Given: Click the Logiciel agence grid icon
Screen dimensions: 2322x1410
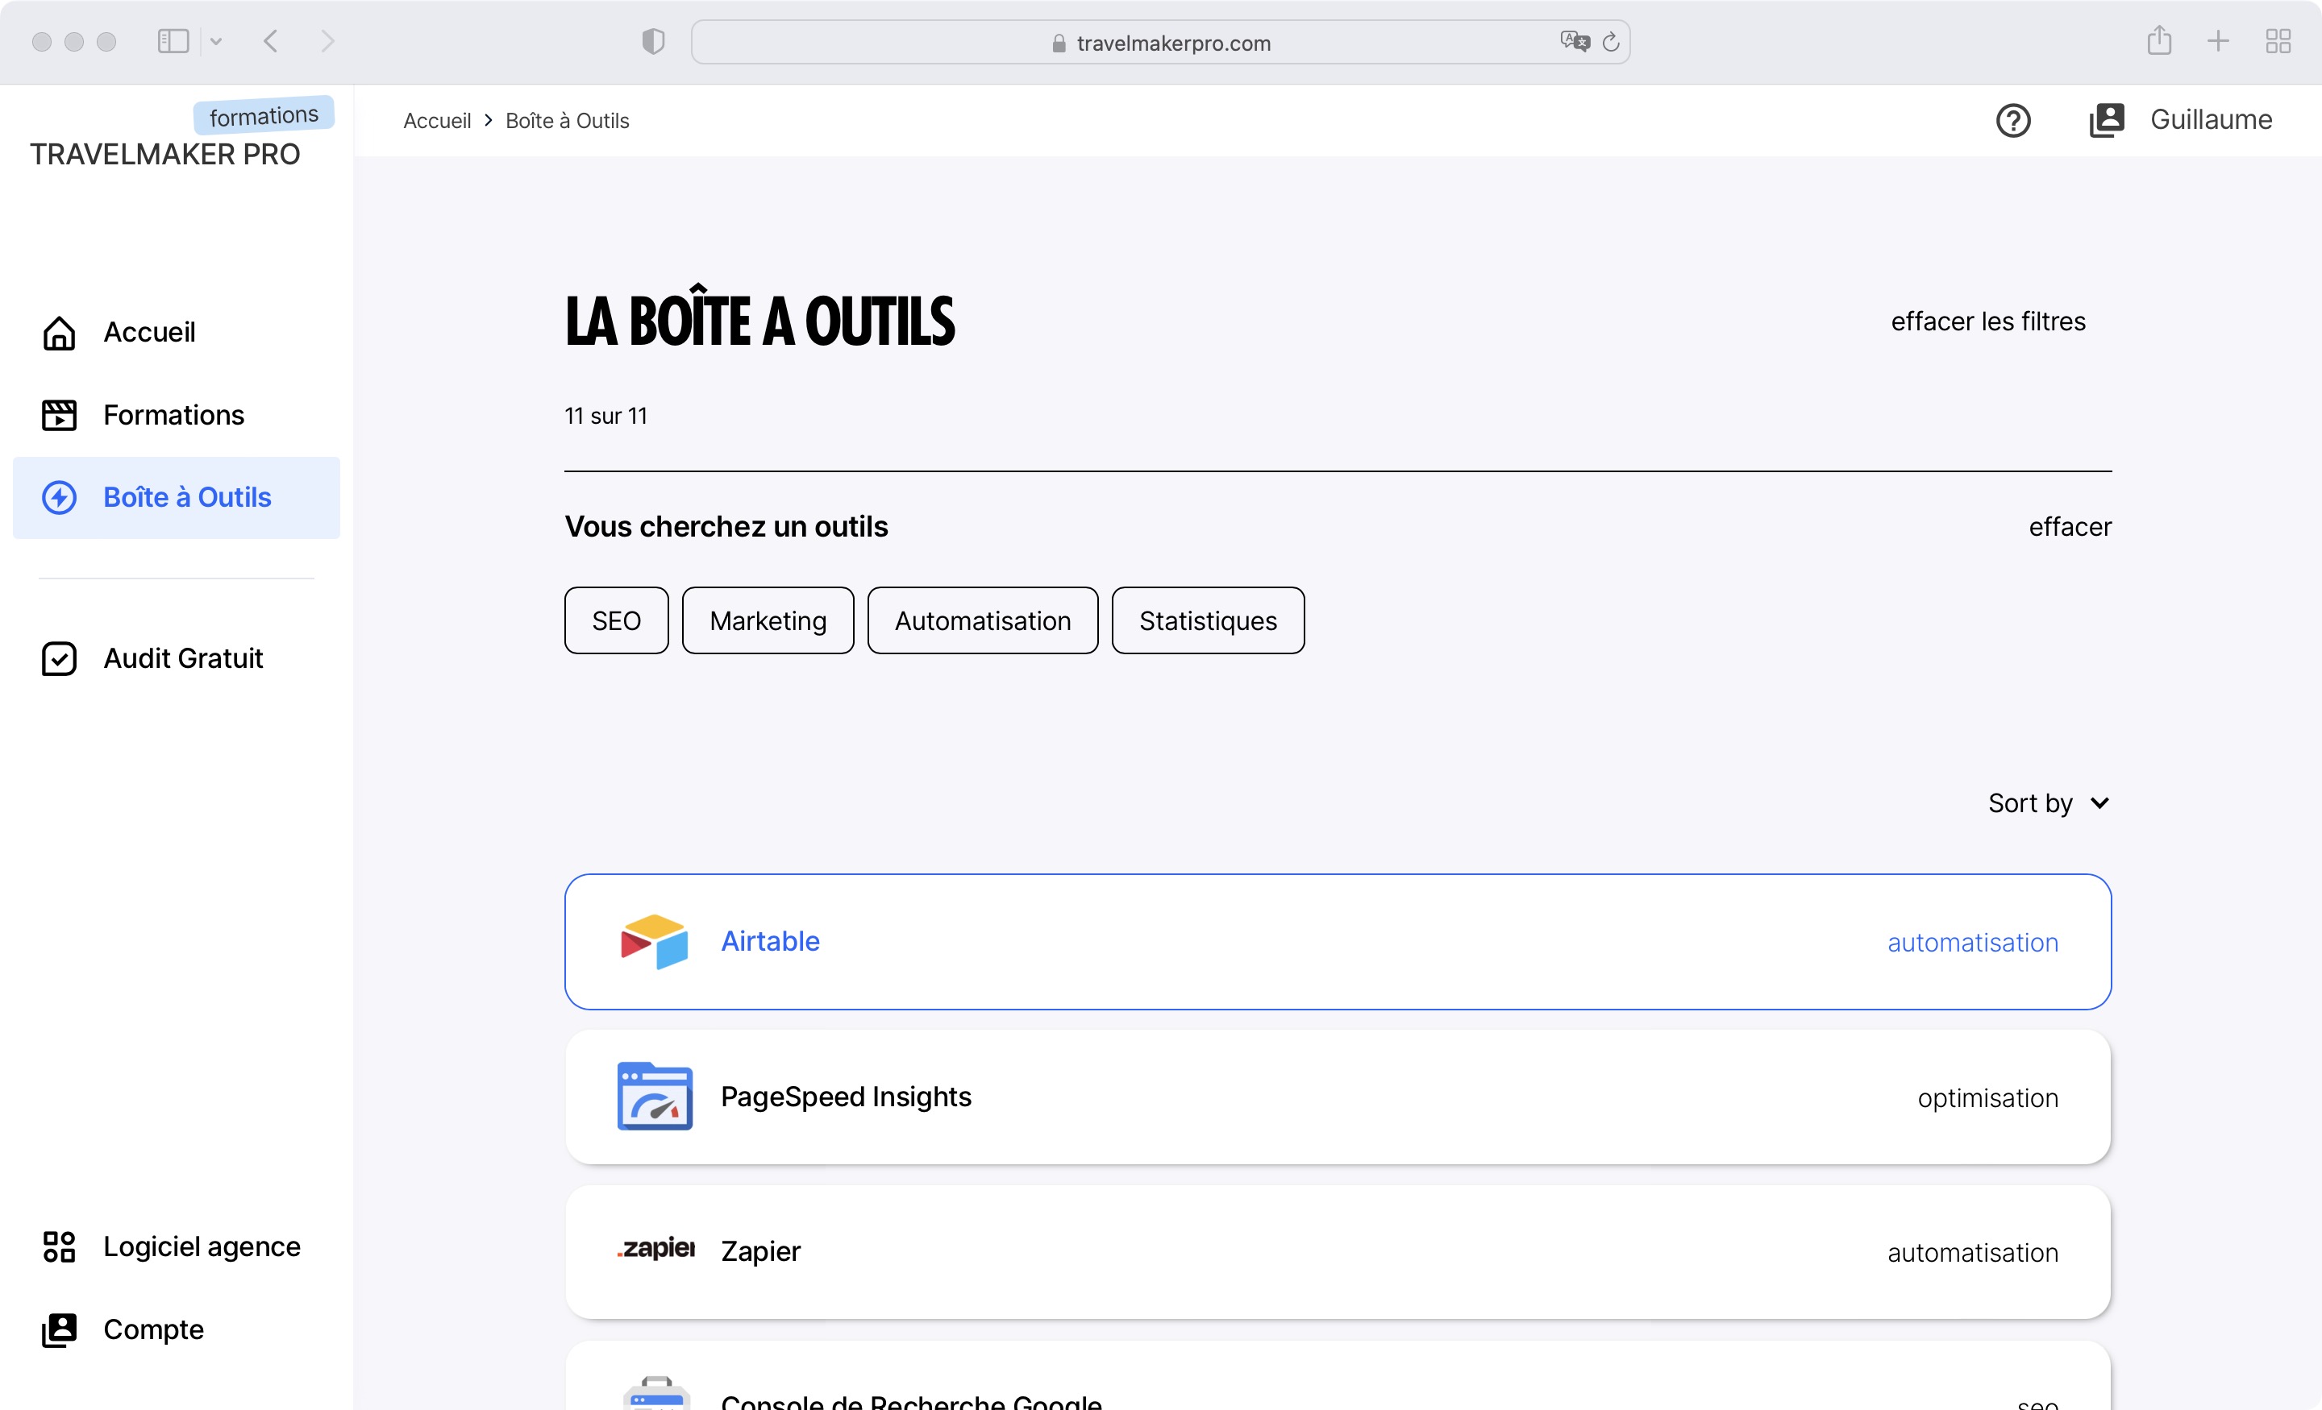Looking at the screenshot, I should tap(60, 1246).
